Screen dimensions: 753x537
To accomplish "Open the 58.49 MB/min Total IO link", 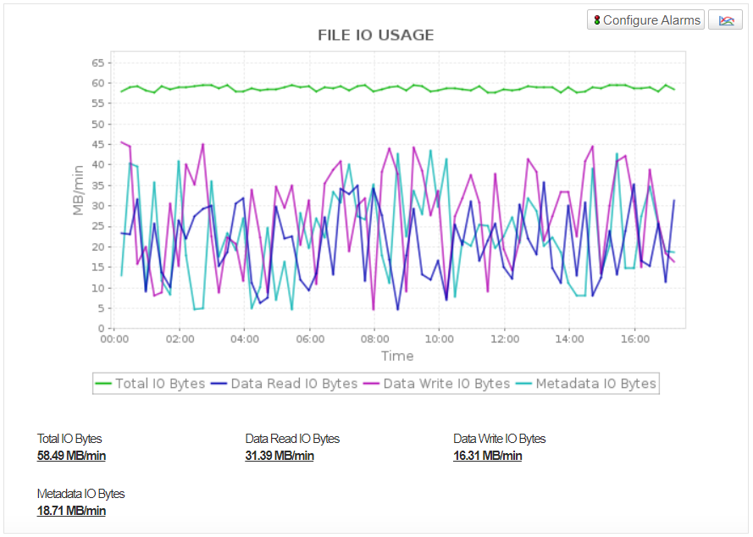I will pos(71,456).
